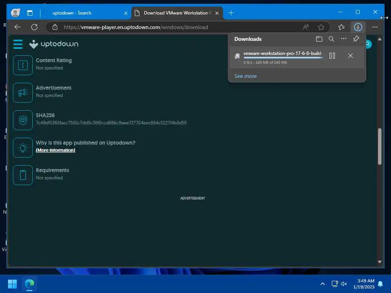Activate the Read Aloud icon

pos(306,27)
